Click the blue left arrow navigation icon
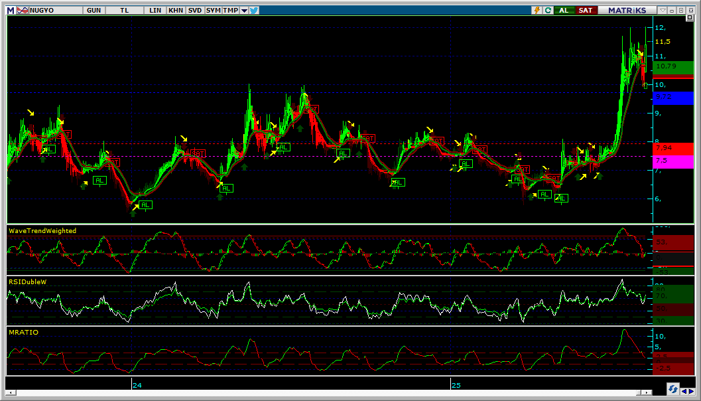701x401 pixels. click(684, 391)
